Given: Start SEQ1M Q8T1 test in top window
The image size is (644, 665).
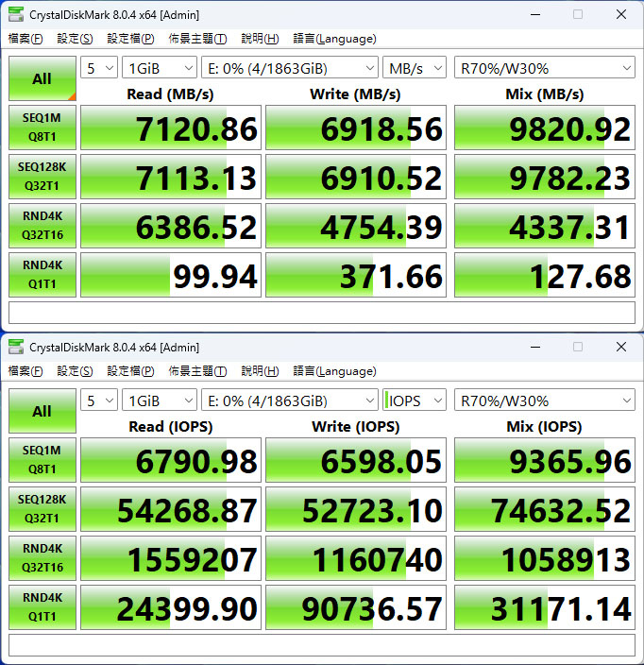Looking at the screenshot, I should pyautogui.click(x=42, y=128).
